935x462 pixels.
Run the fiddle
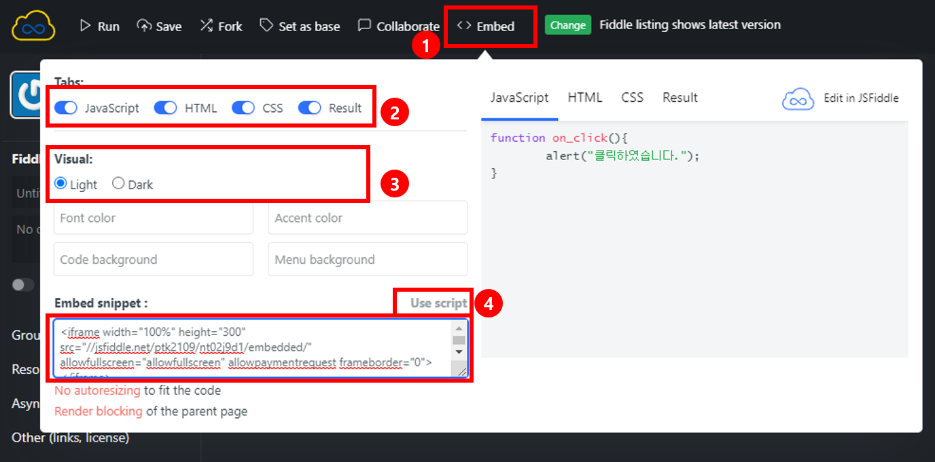pos(99,26)
